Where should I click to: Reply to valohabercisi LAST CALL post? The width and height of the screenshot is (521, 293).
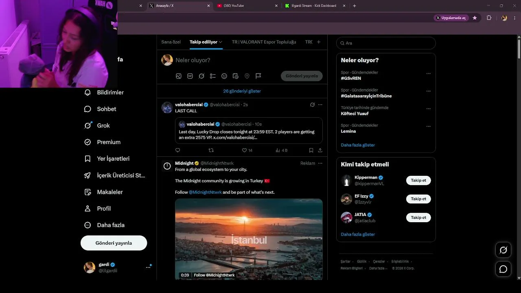pyautogui.click(x=177, y=150)
